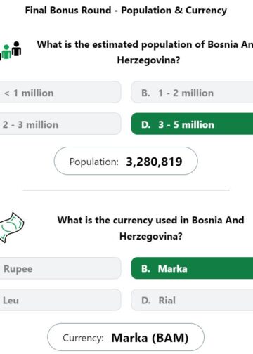Select the Leu currency option
253x354 pixels.
pyautogui.click(x=60, y=300)
